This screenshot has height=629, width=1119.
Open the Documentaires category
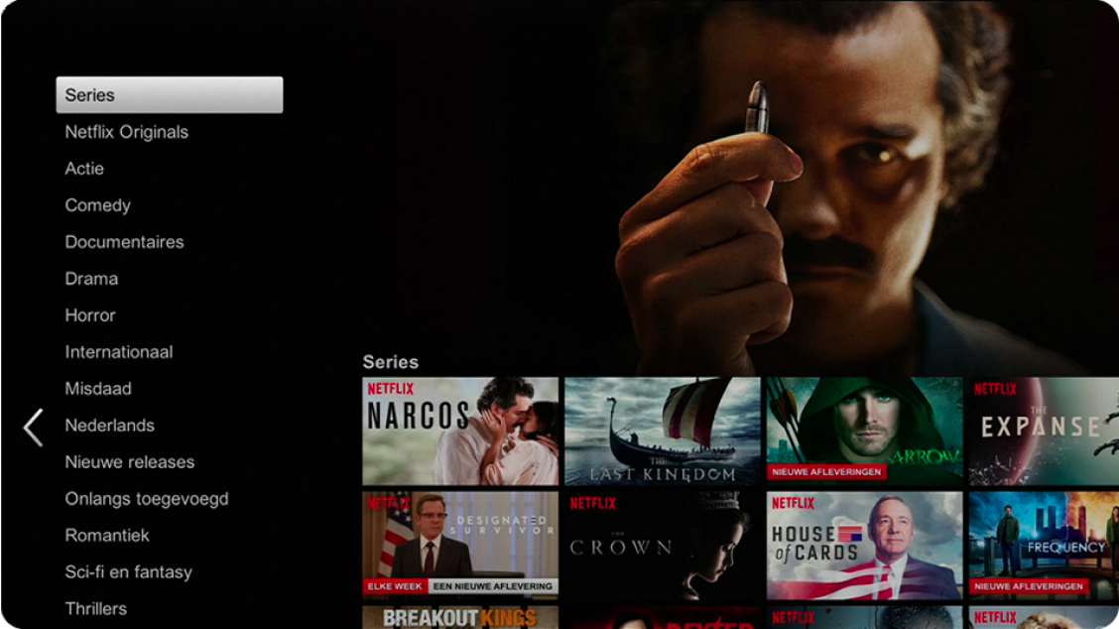tap(124, 242)
